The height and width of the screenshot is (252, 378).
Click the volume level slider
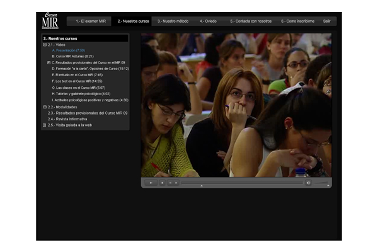[x=321, y=183]
